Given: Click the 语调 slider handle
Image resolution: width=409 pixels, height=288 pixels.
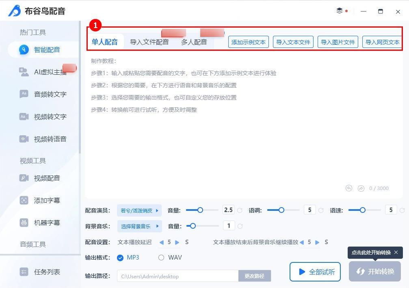Looking at the screenshot, I should (x=281, y=210).
